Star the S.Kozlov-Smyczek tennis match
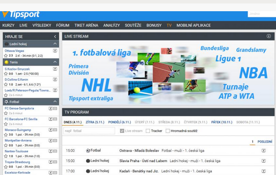The height and width of the screenshot is (175, 276). [x=6, y=74]
